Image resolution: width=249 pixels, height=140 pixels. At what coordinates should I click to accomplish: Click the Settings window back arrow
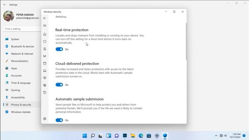pyautogui.click(x=4, y=5)
